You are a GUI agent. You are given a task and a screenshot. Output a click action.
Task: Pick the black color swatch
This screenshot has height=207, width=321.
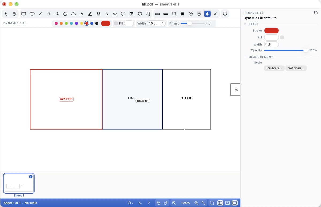pos(97,23)
